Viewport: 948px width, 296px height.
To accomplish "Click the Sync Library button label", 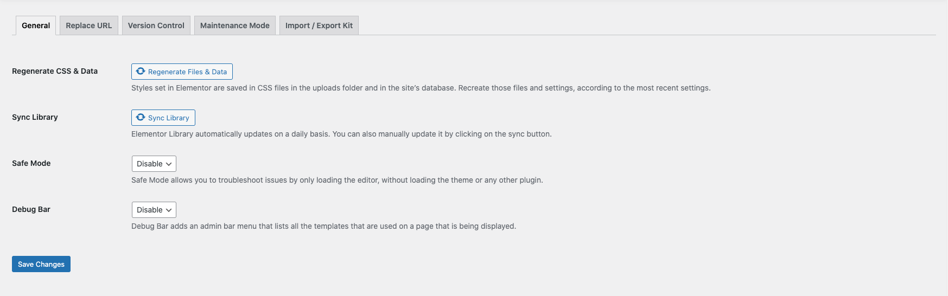I will point(168,118).
